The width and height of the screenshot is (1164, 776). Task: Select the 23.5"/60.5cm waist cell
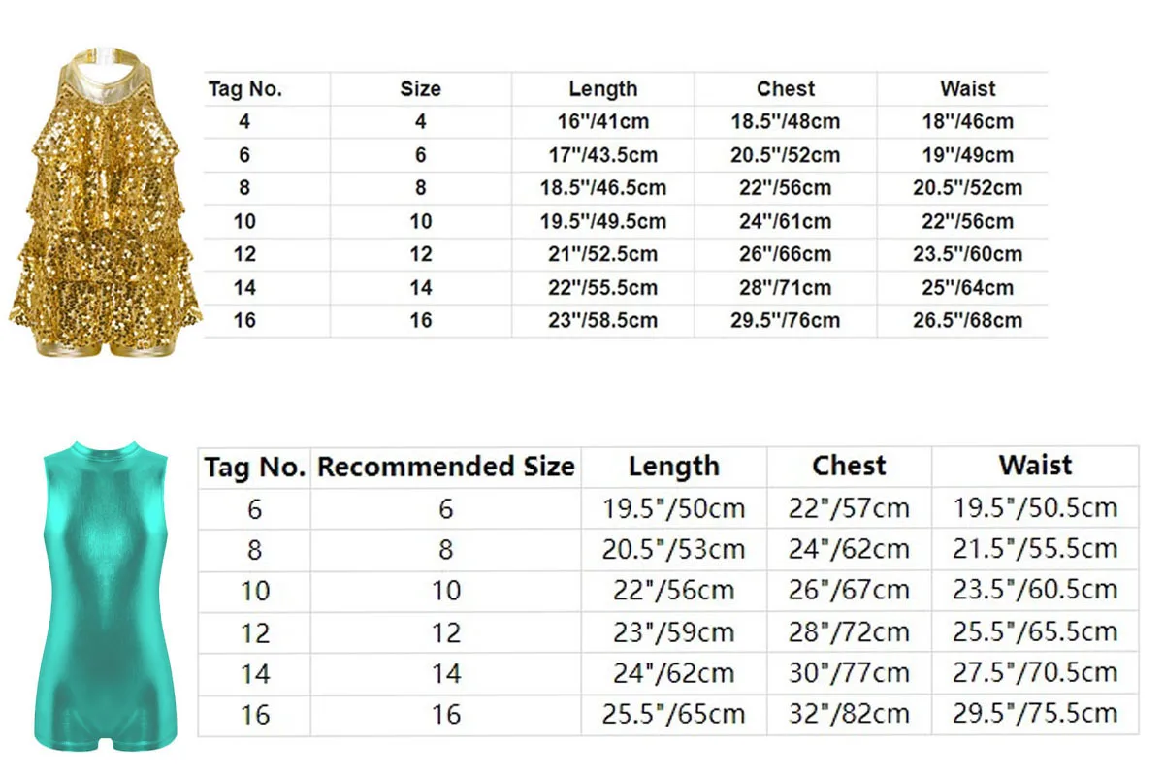tap(1034, 590)
